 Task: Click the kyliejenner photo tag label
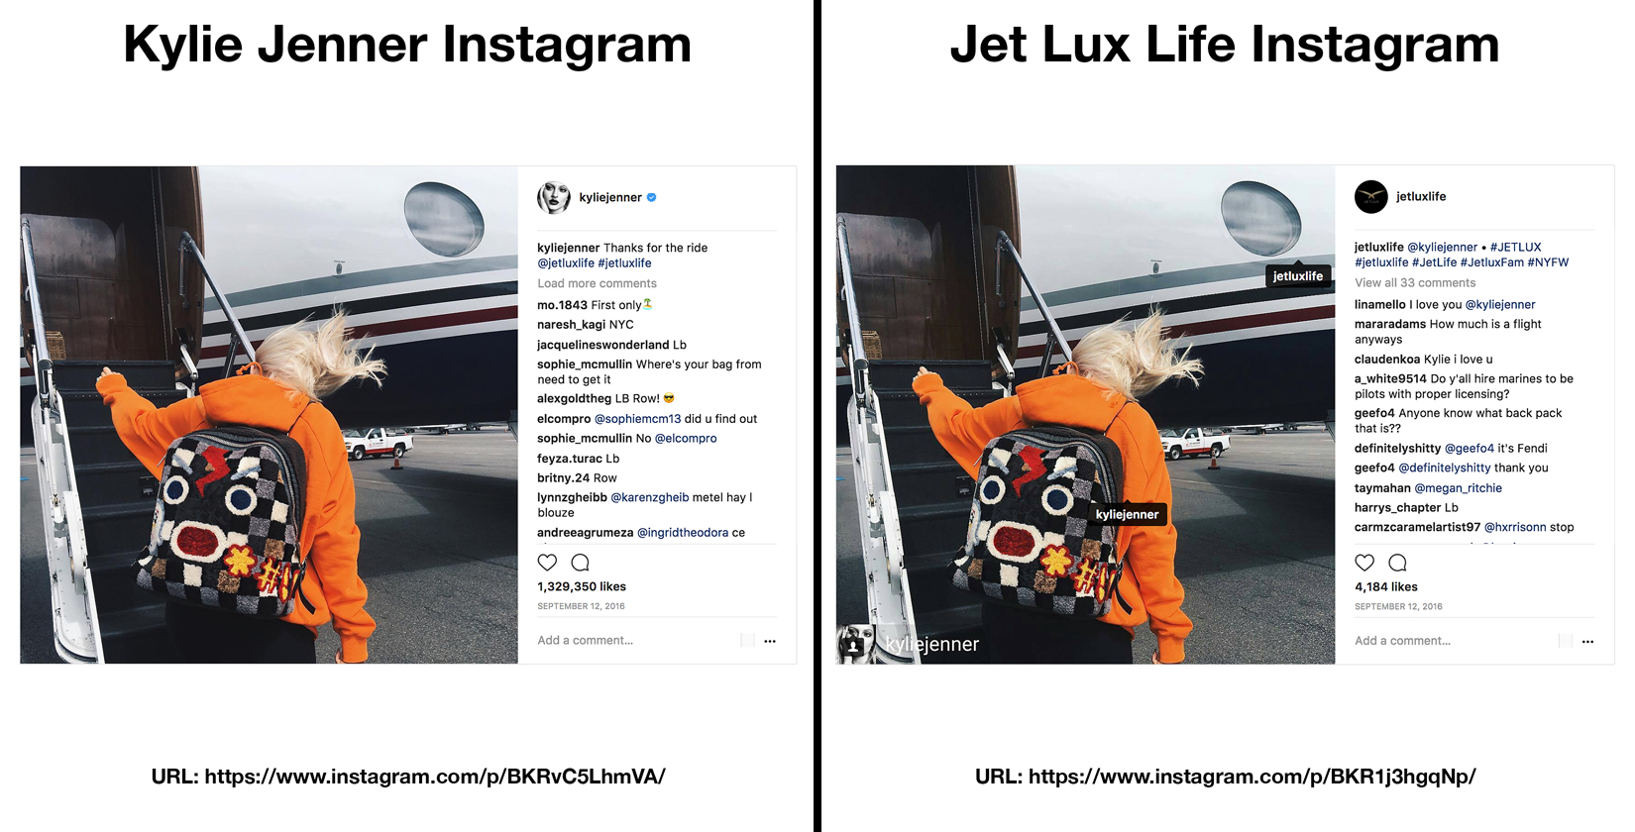click(x=1127, y=514)
